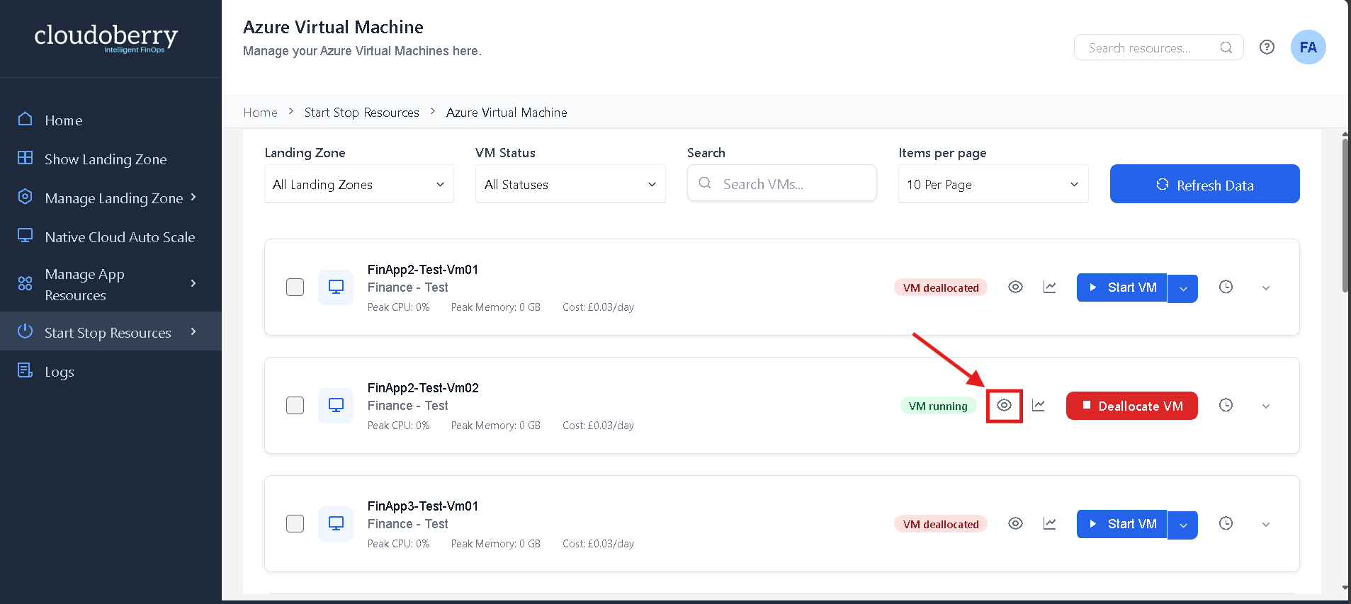Expand Manage App Resources menu

(x=111, y=284)
